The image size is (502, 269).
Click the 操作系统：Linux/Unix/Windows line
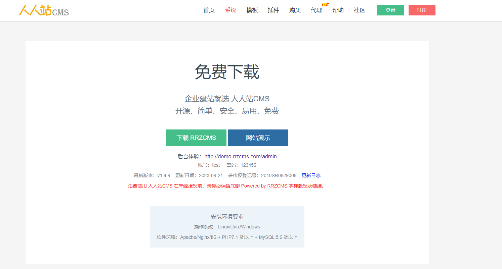tap(227, 227)
